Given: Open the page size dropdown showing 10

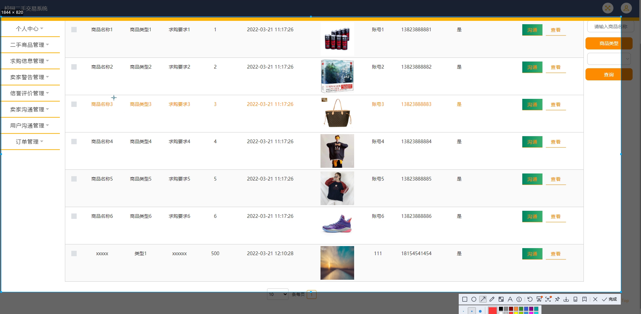Looking at the screenshot, I should (x=278, y=294).
